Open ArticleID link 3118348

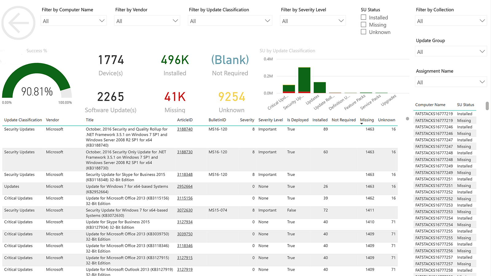pos(185,174)
